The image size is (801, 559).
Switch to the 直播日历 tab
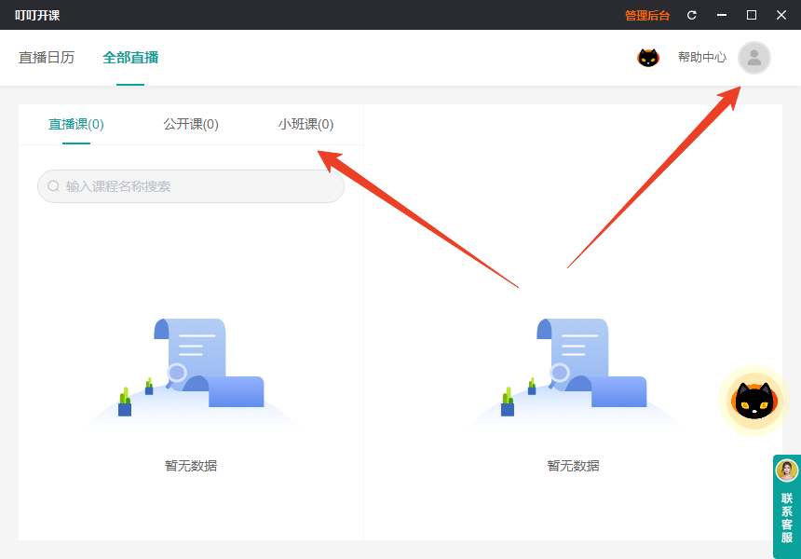pyautogui.click(x=46, y=56)
